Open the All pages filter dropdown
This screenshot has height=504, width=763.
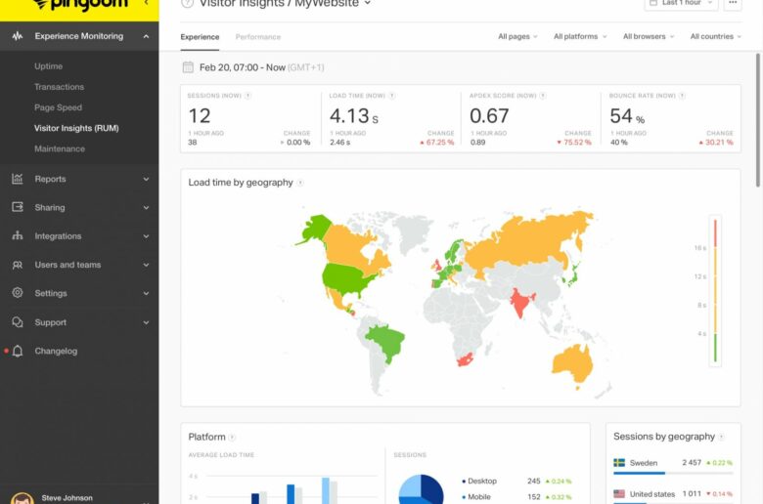pyautogui.click(x=517, y=36)
